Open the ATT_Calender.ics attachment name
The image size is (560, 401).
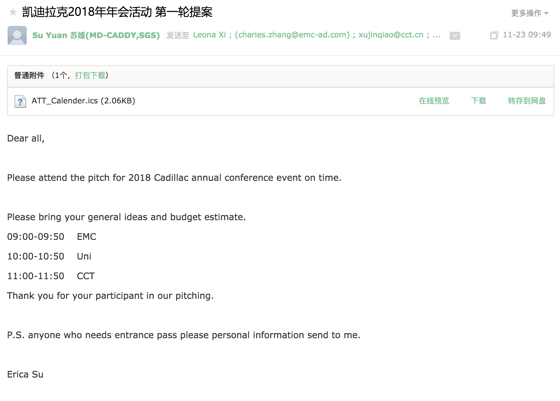(x=83, y=101)
